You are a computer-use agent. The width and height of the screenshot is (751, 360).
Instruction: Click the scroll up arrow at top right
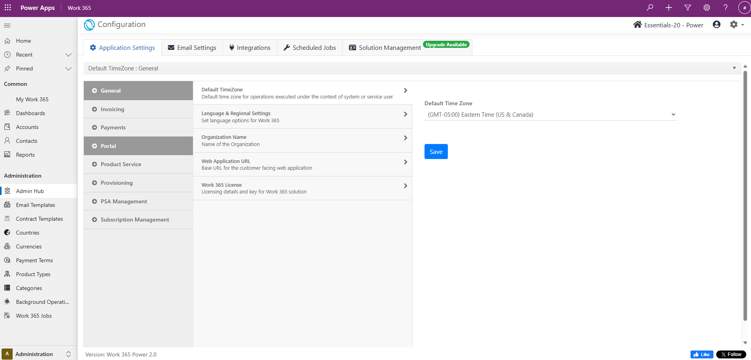(745, 66)
